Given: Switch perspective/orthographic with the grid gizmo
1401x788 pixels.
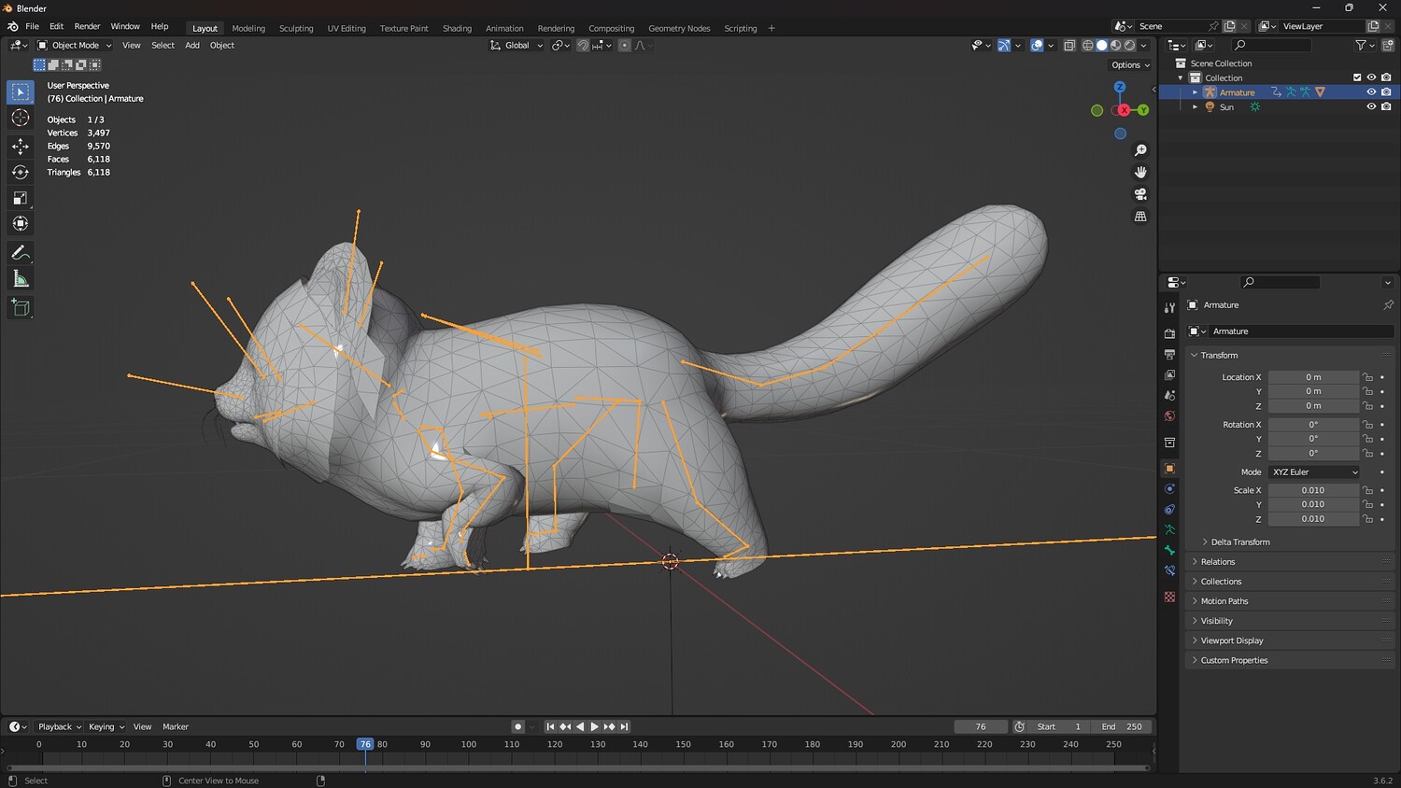Looking at the screenshot, I should point(1140,217).
